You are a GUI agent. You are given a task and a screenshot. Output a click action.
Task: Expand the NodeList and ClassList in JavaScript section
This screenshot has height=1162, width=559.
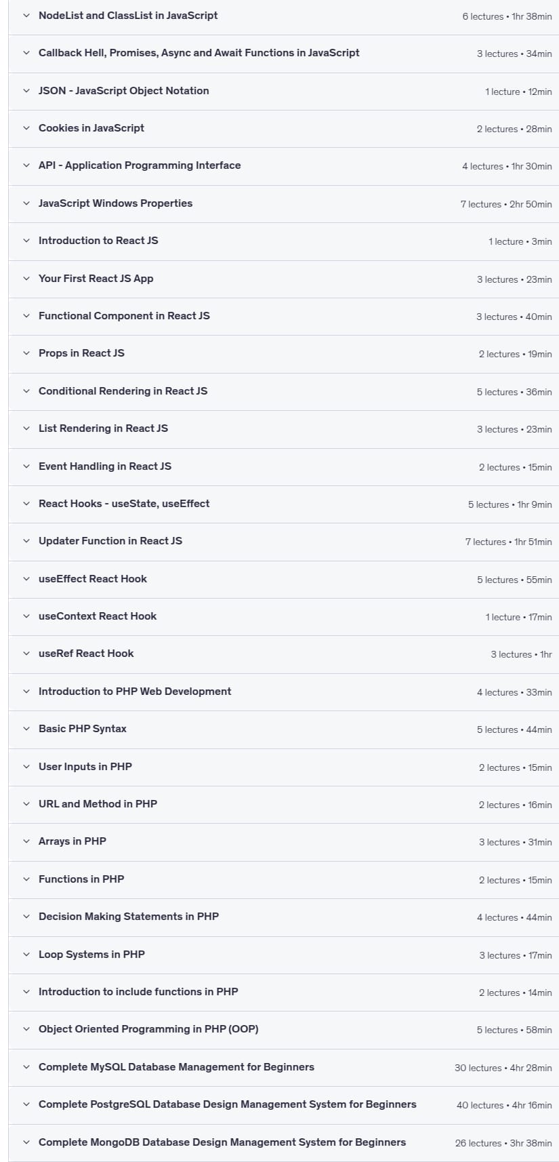(x=283, y=16)
